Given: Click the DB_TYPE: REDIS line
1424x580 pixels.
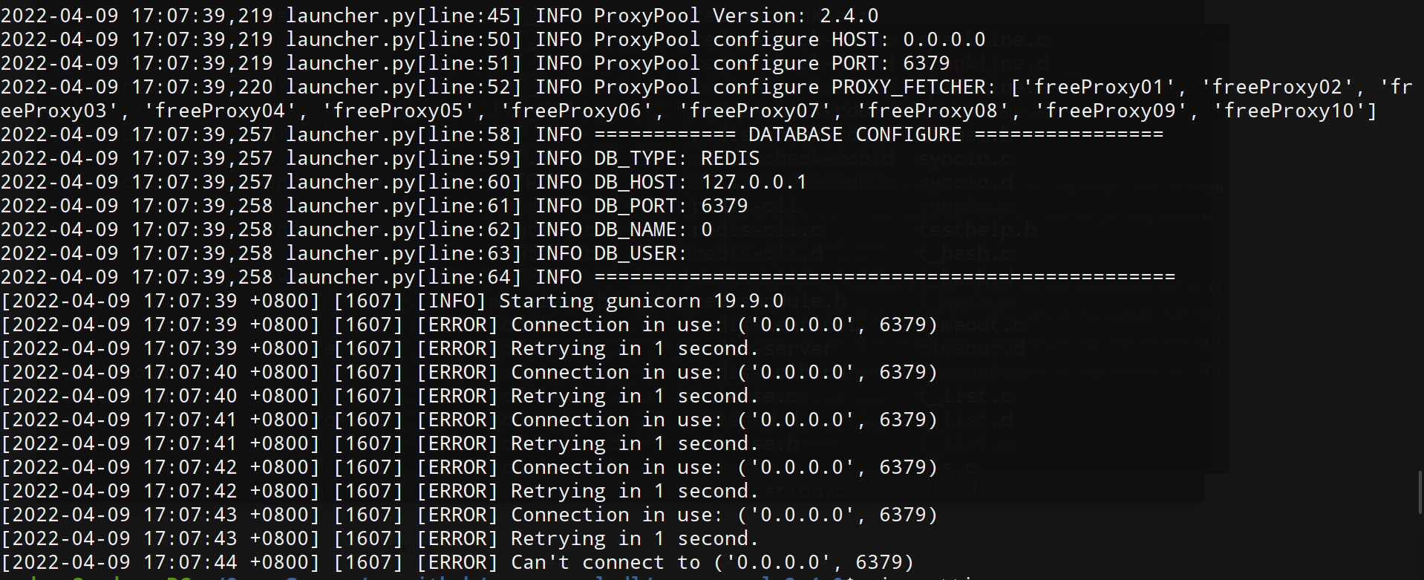Looking at the screenshot, I should click(x=380, y=158).
